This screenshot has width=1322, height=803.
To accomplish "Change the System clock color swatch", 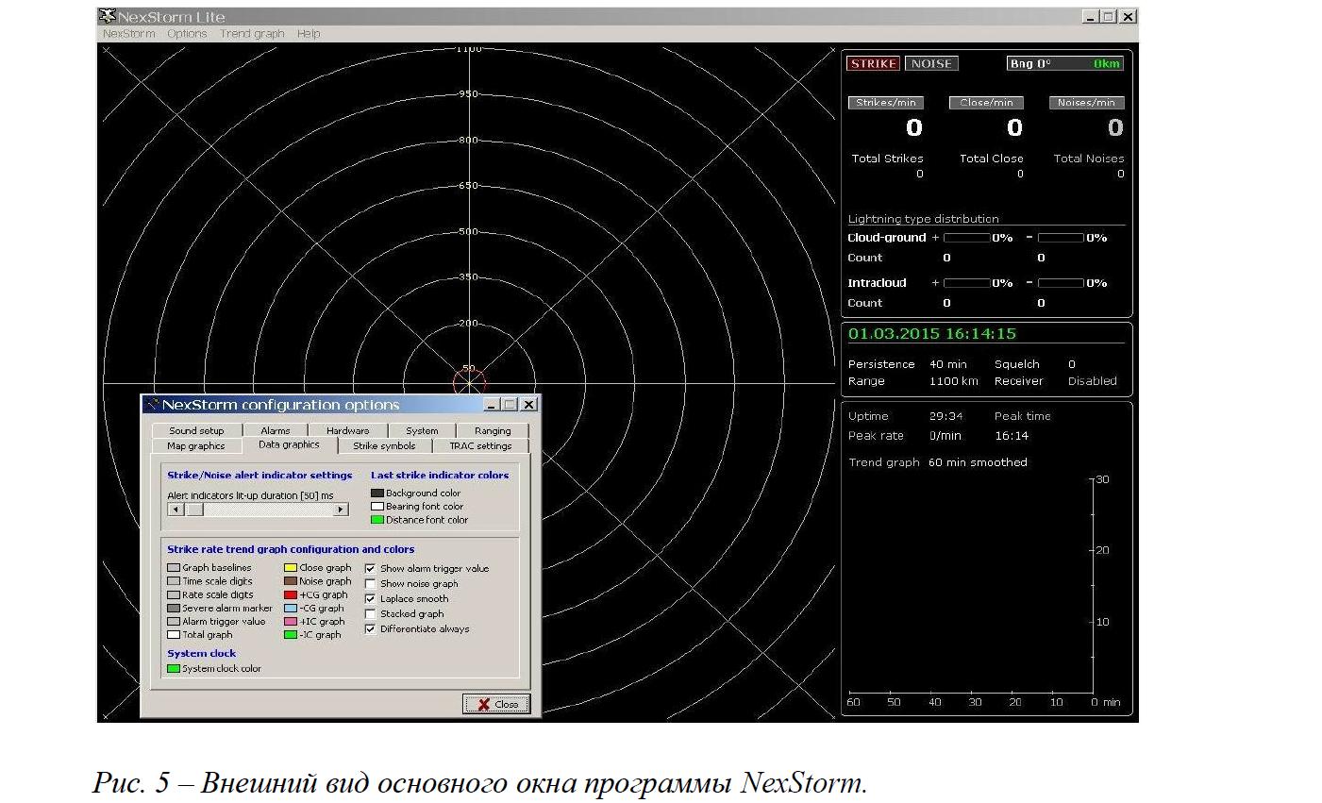I will tap(174, 668).
